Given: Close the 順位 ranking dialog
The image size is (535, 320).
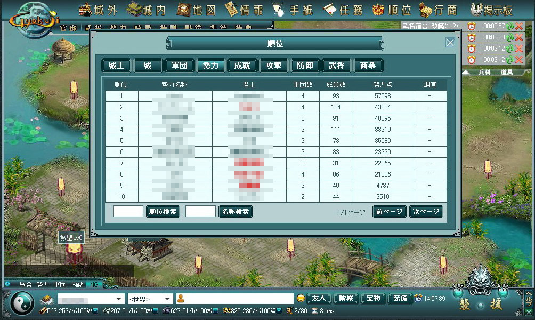Looking at the screenshot, I should (450, 43).
